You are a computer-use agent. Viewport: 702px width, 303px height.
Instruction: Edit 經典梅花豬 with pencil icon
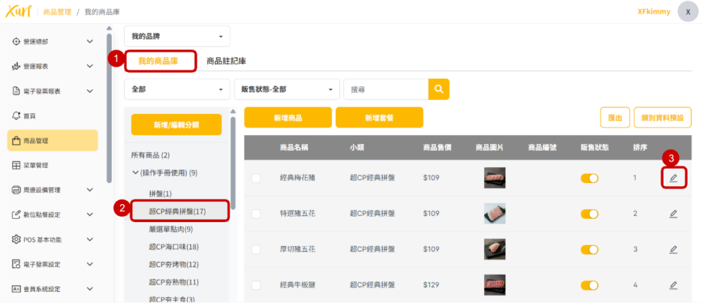click(673, 178)
